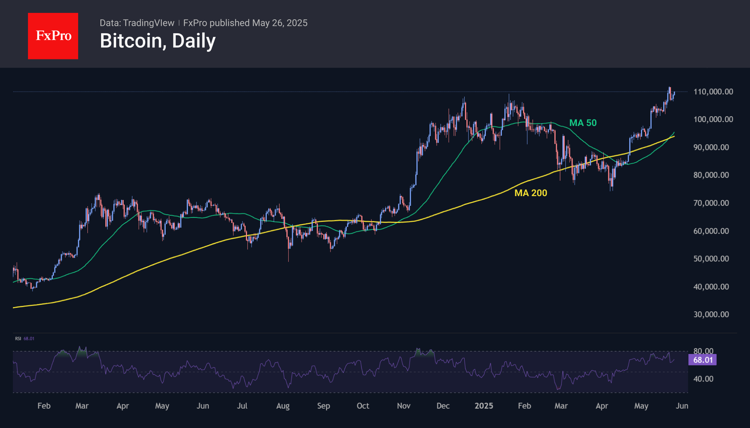The image size is (750, 428).
Task: Click the RSI 40.00 level label
Action: (x=703, y=379)
